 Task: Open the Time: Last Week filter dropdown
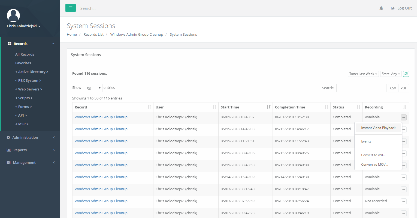(x=363, y=74)
